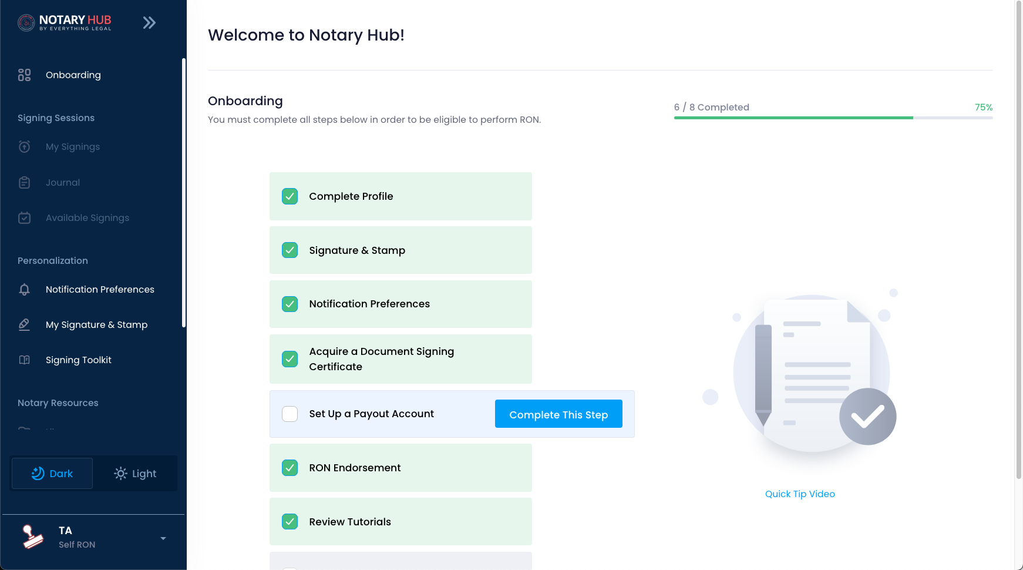Select the Complete Profile step label
The image size is (1023, 570).
(x=351, y=196)
